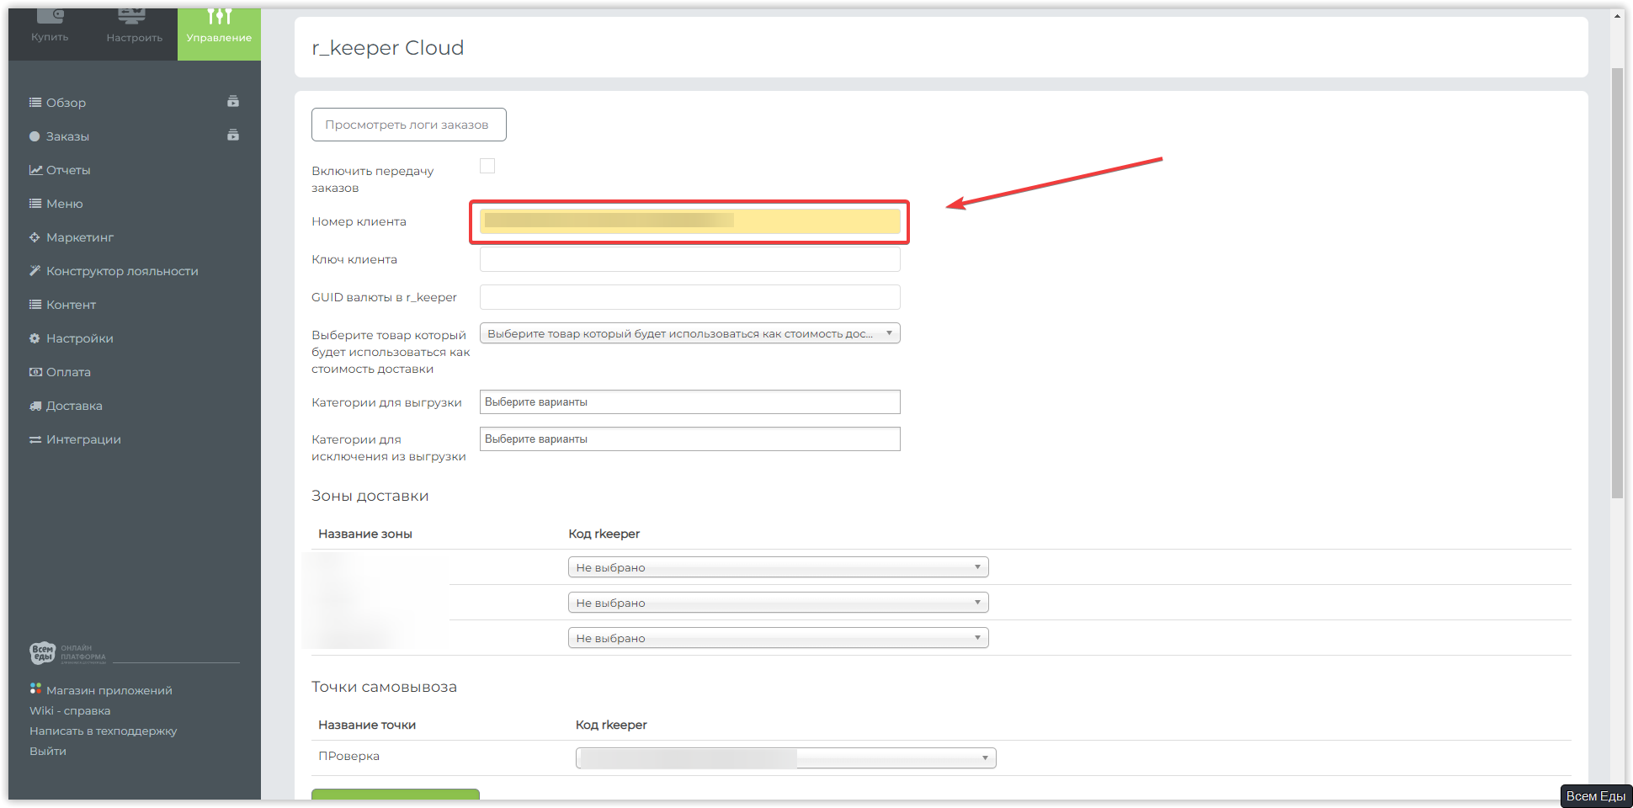Viewport: 1633px width, 808px height.
Task: Click the Название точки column header
Action: coord(367,725)
